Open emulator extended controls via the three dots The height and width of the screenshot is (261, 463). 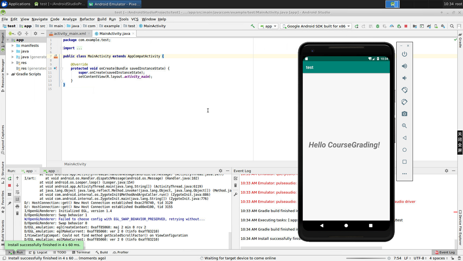(x=404, y=174)
